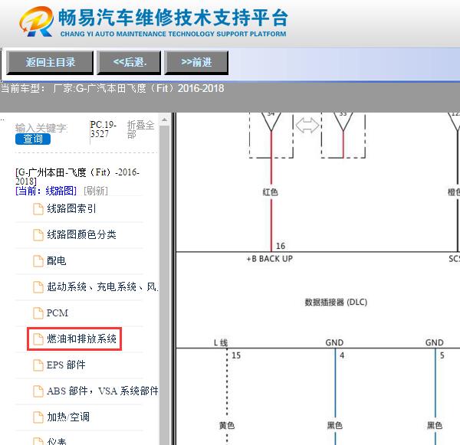Image resolution: width=460 pixels, height=445 pixels.
Task: Open the 配电 tree item
Action: click(x=56, y=260)
